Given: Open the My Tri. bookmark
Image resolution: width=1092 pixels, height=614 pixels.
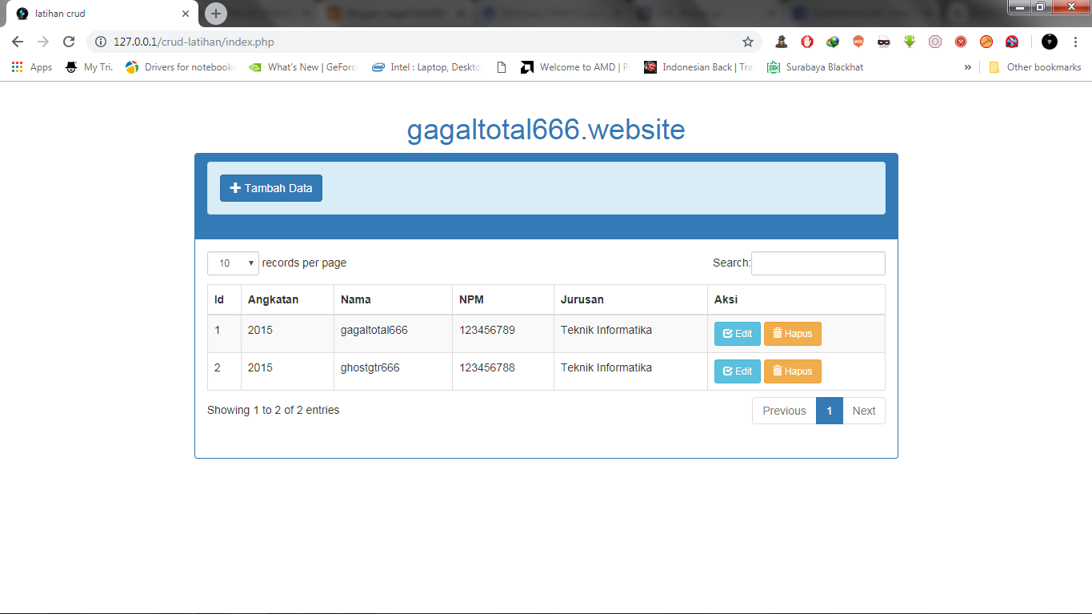Looking at the screenshot, I should tap(89, 67).
